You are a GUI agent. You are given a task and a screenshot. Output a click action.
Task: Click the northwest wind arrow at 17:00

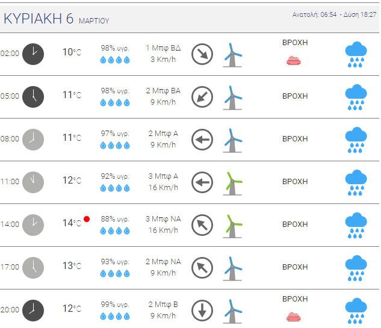[x=202, y=268]
